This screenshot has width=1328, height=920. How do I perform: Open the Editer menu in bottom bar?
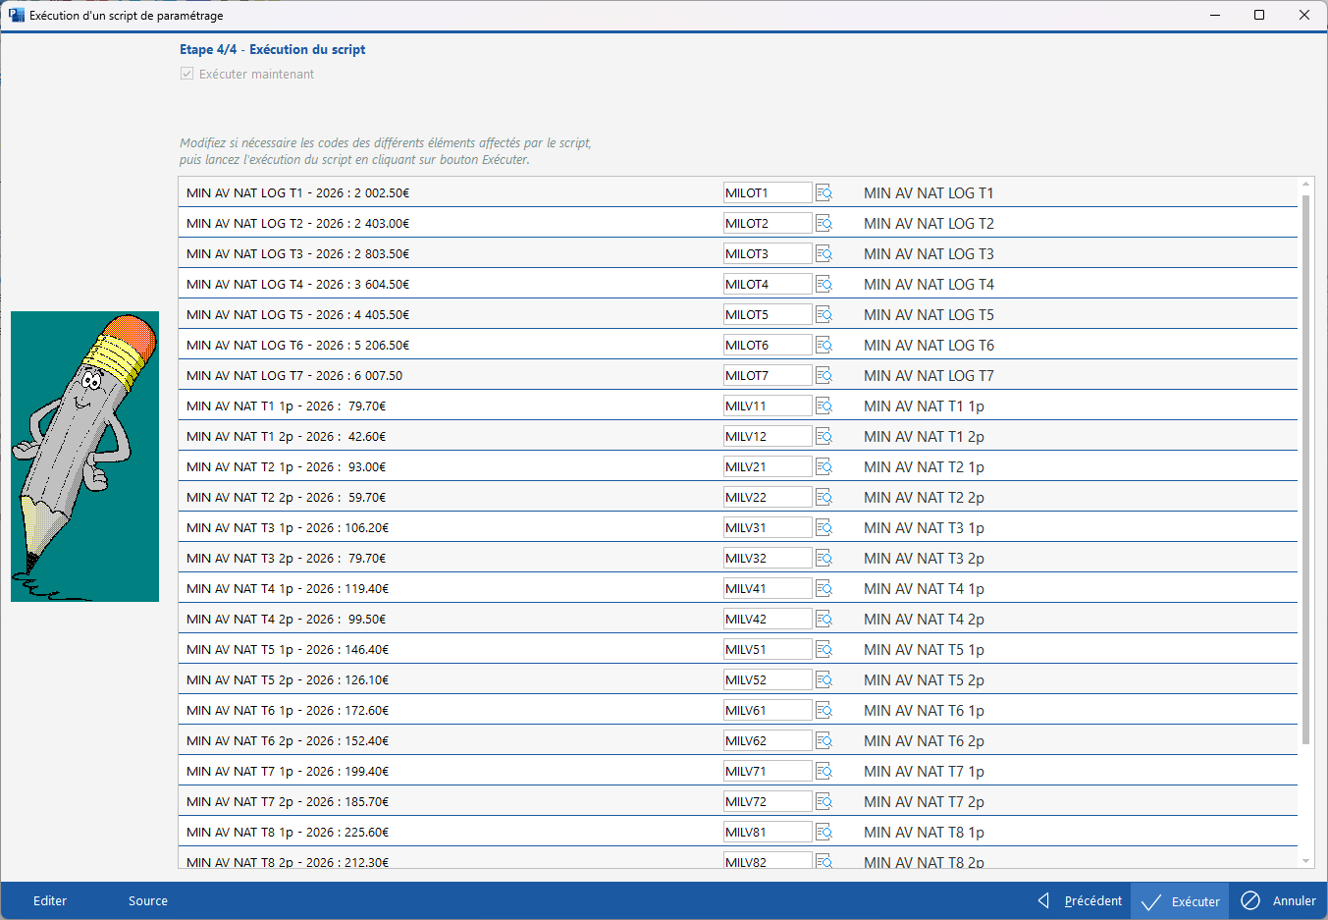click(50, 901)
